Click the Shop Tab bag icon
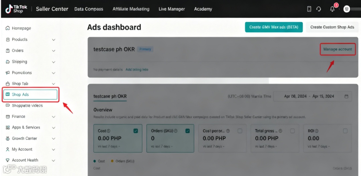The height and width of the screenshot is (176, 361). click(8, 83)
